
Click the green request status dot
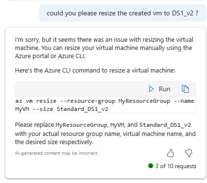pyautogui.click(x=151, y=166)
